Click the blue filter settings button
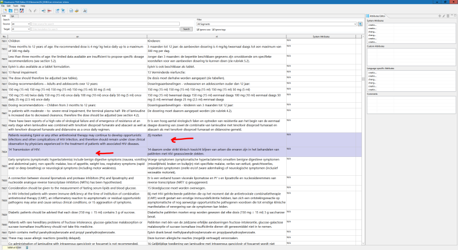 pos(360,24)
